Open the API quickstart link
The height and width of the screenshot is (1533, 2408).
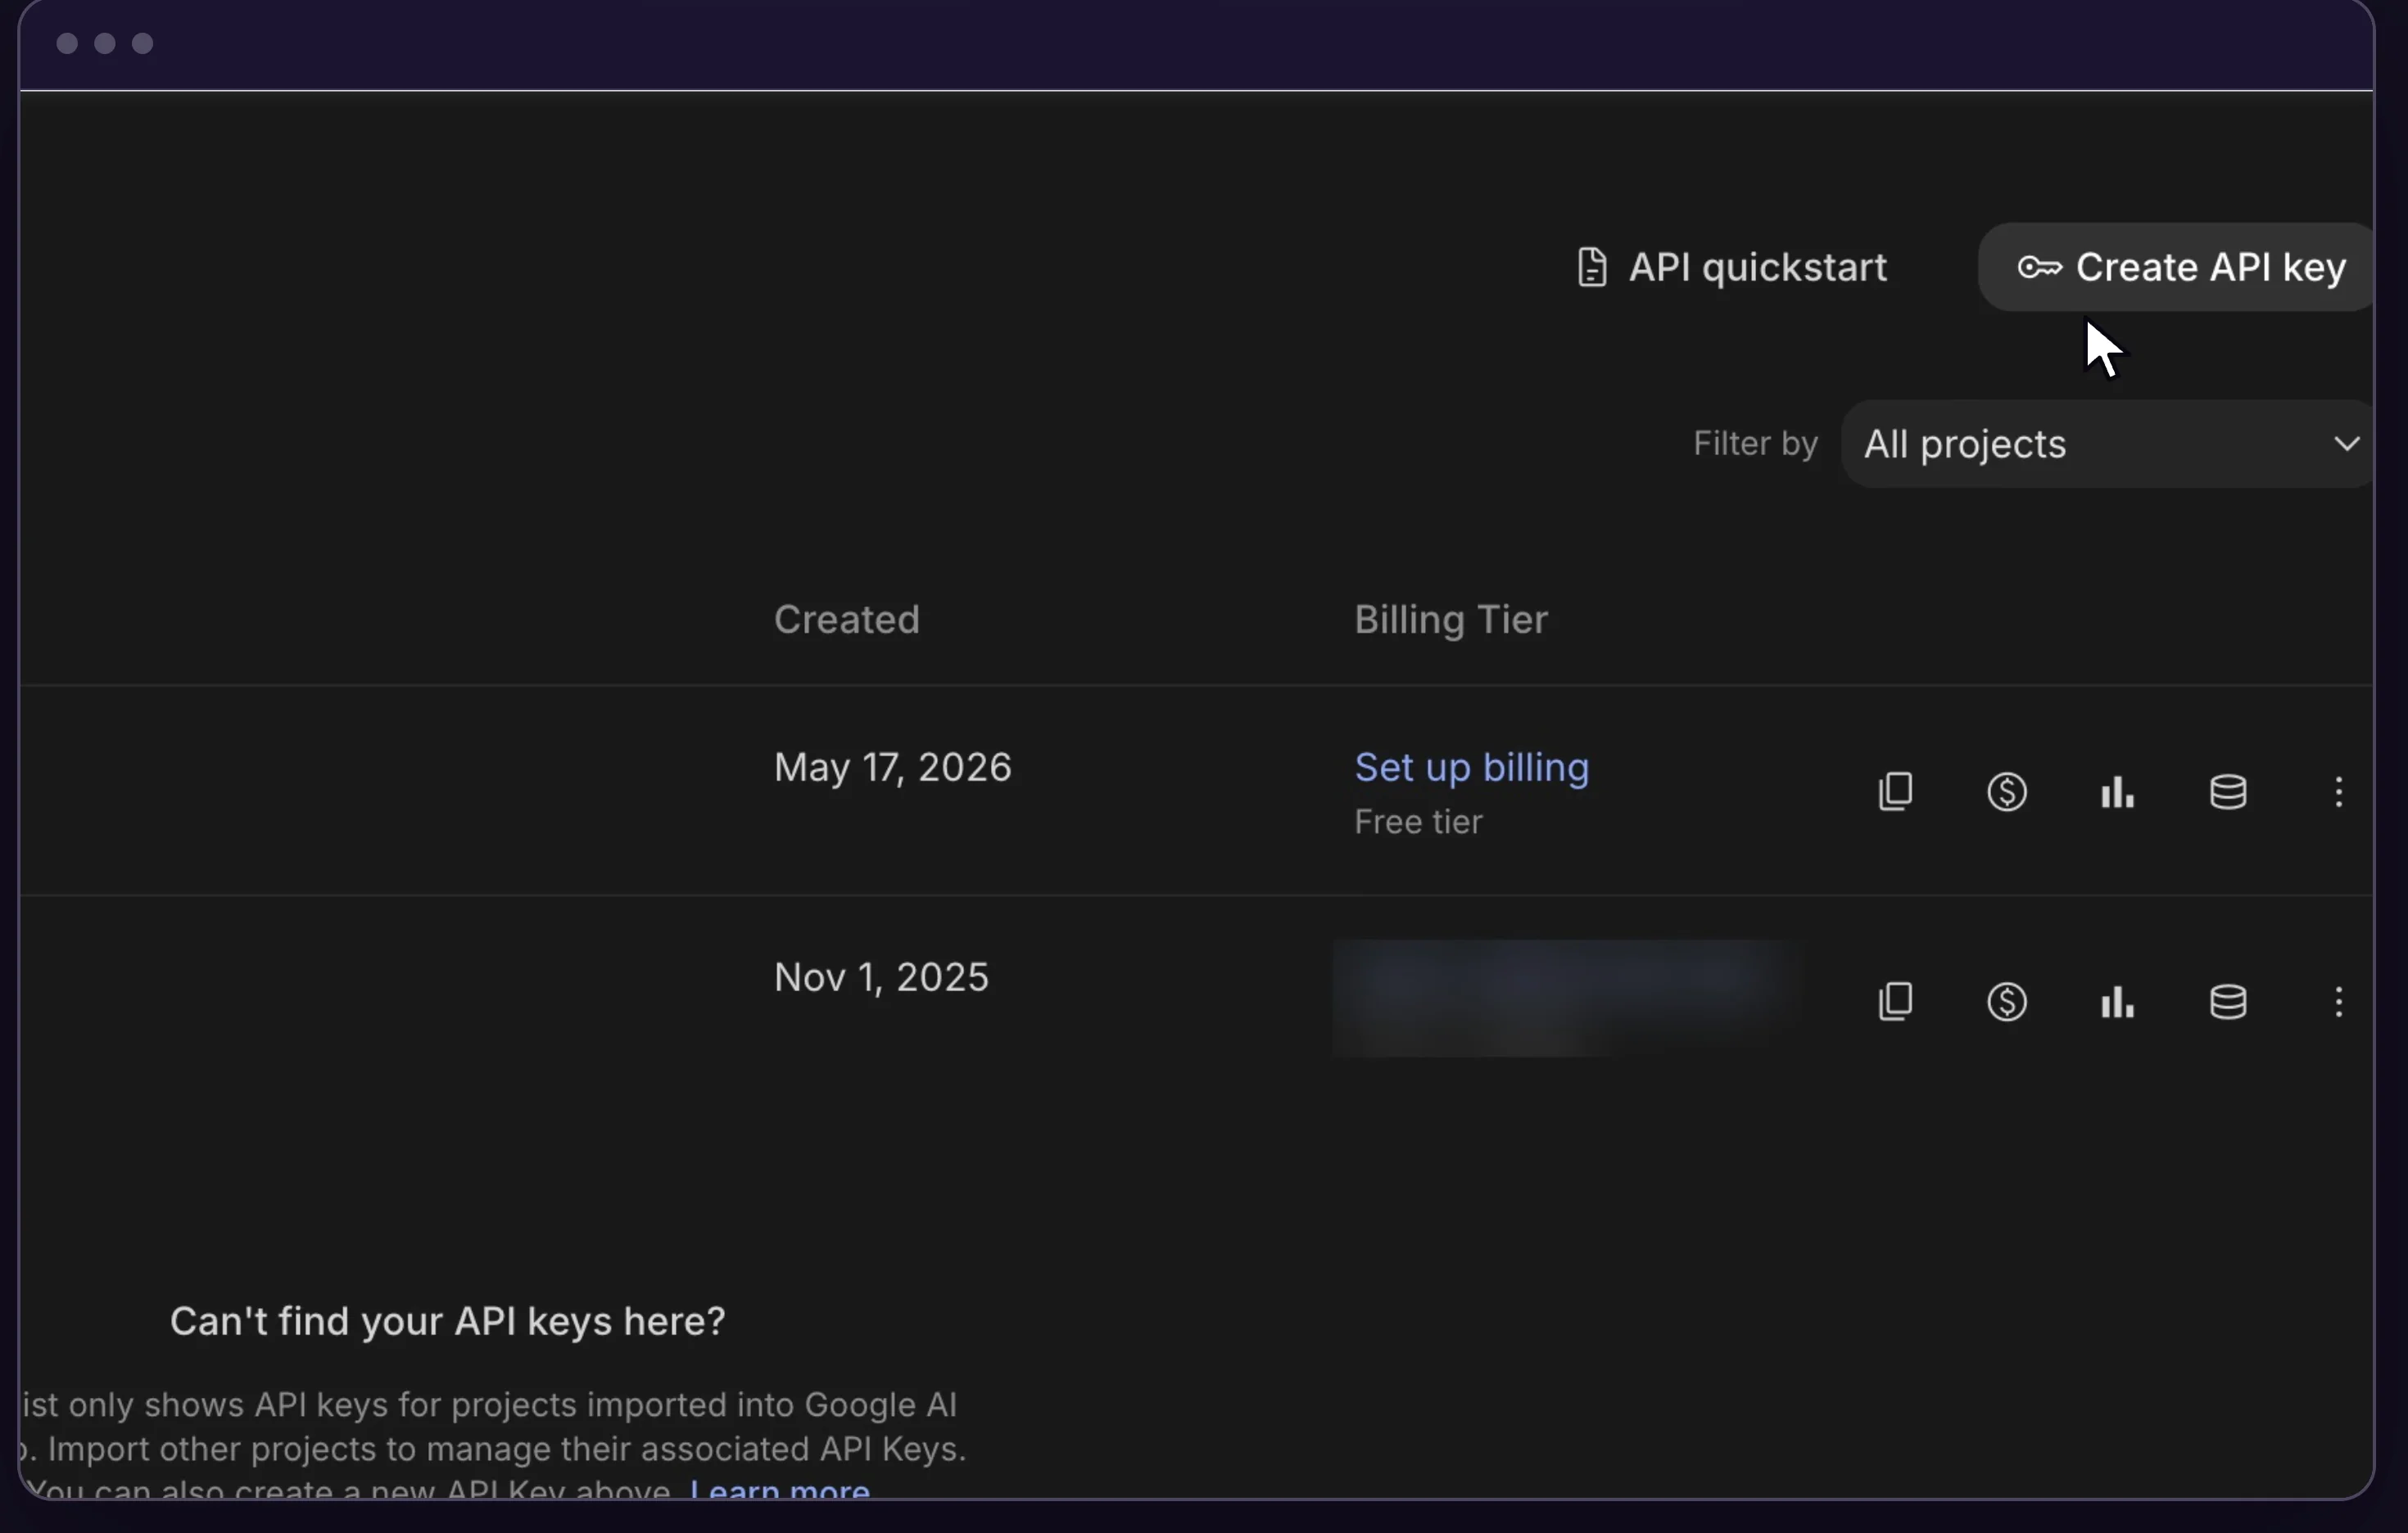[x=1731, y=267]
